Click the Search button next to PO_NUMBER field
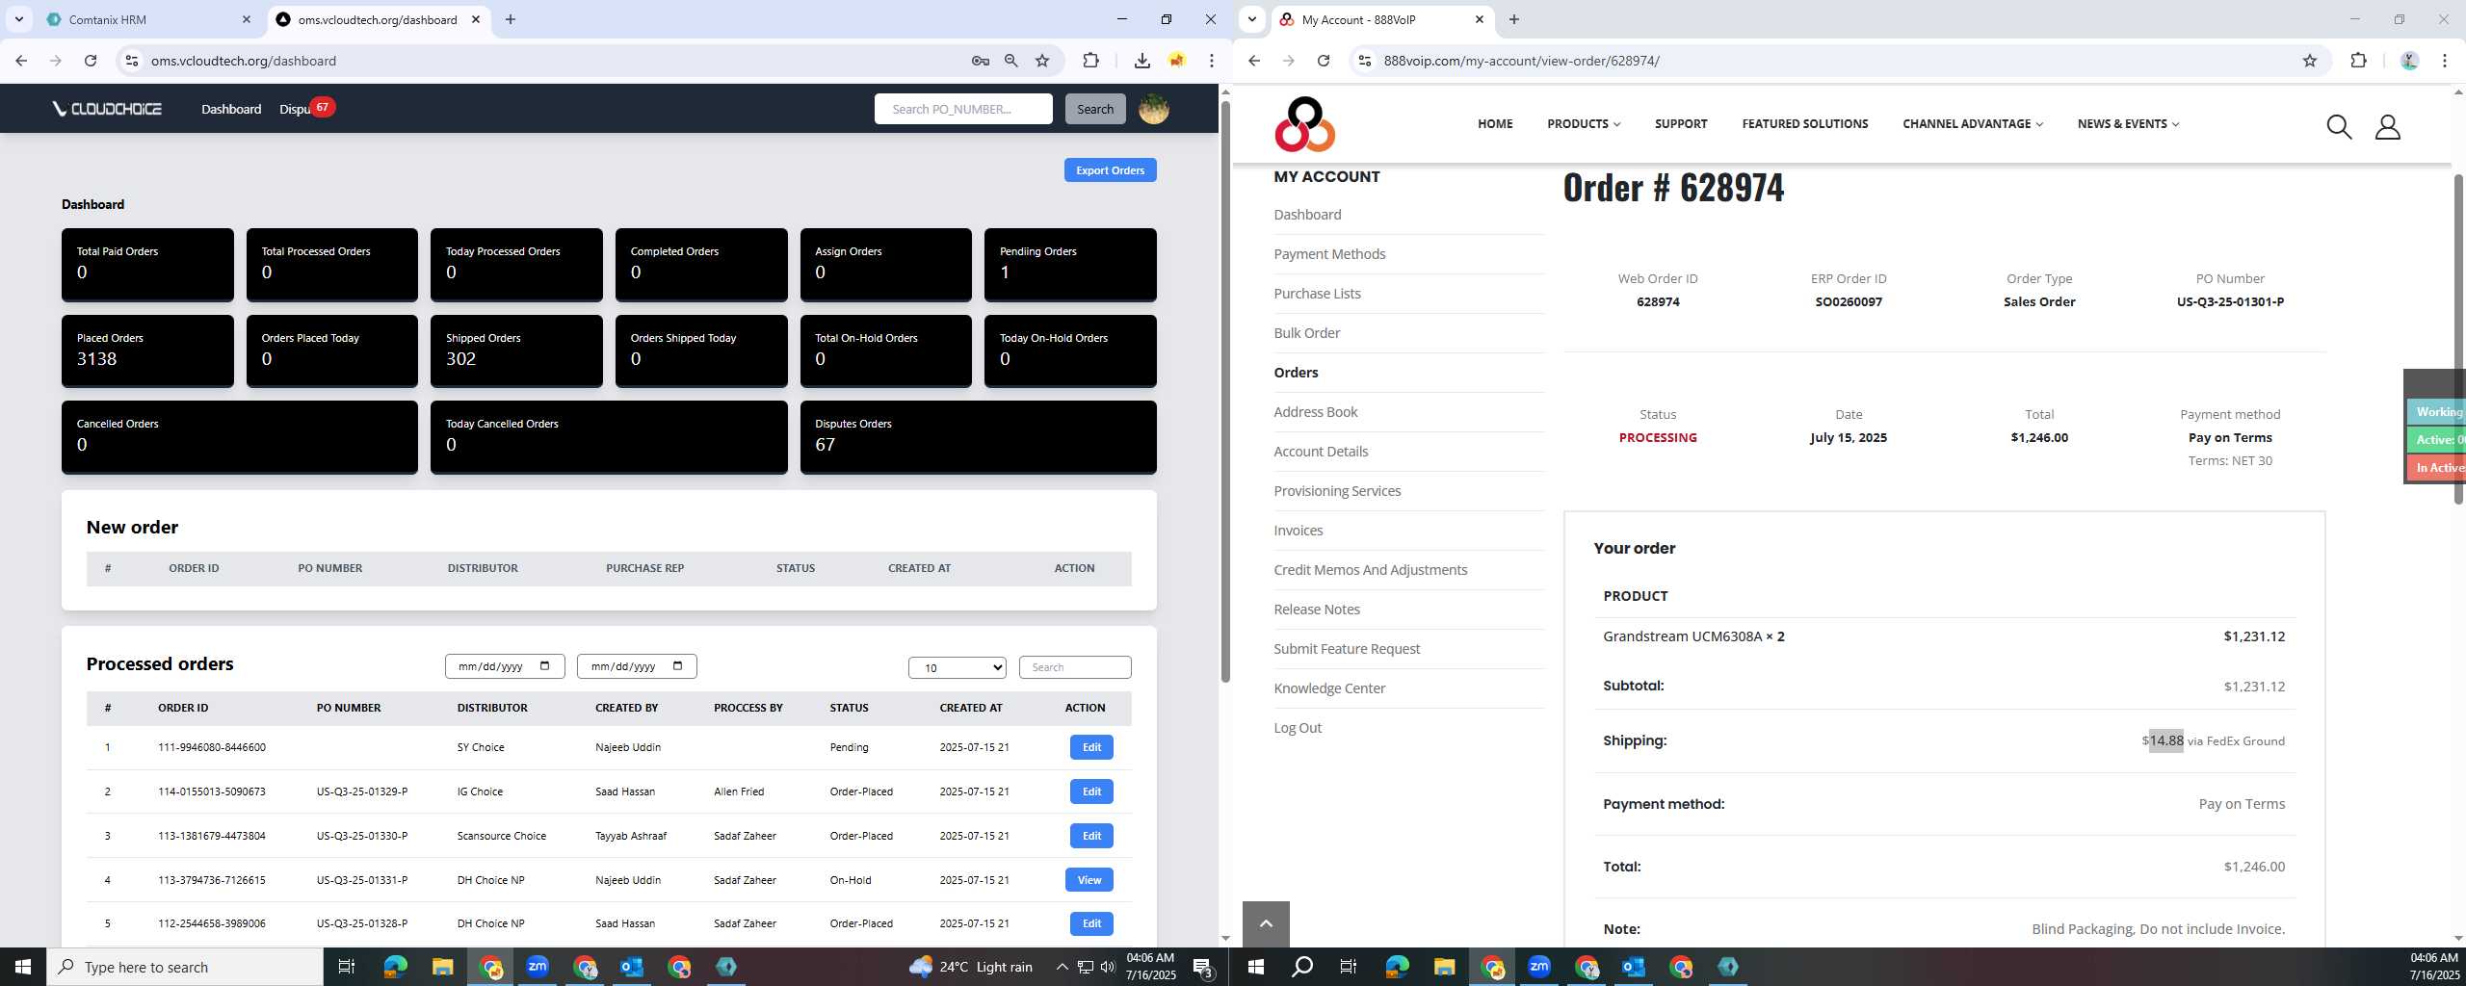This screenshot has width=2466, height=986. point(1095,109)
